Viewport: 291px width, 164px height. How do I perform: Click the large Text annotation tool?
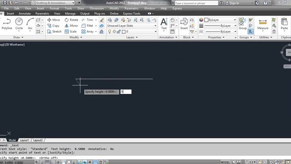click(x=164, y=24)
